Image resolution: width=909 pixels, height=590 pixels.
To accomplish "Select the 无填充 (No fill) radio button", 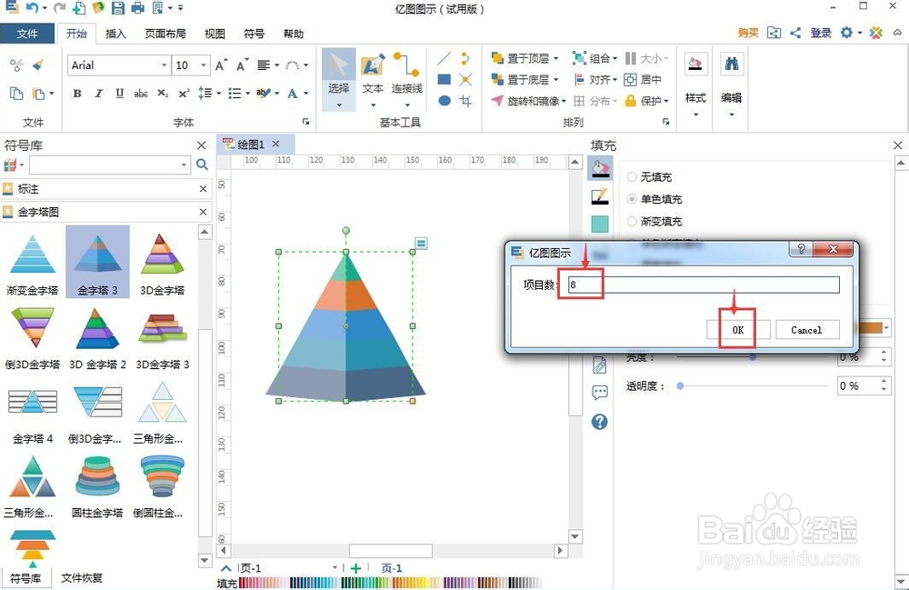I will [x=634, y=176].
